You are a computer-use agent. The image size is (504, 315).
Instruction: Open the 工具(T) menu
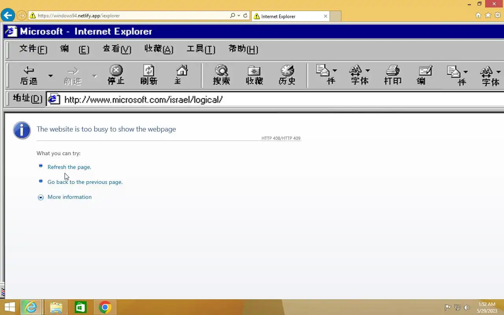click(201, 49)
